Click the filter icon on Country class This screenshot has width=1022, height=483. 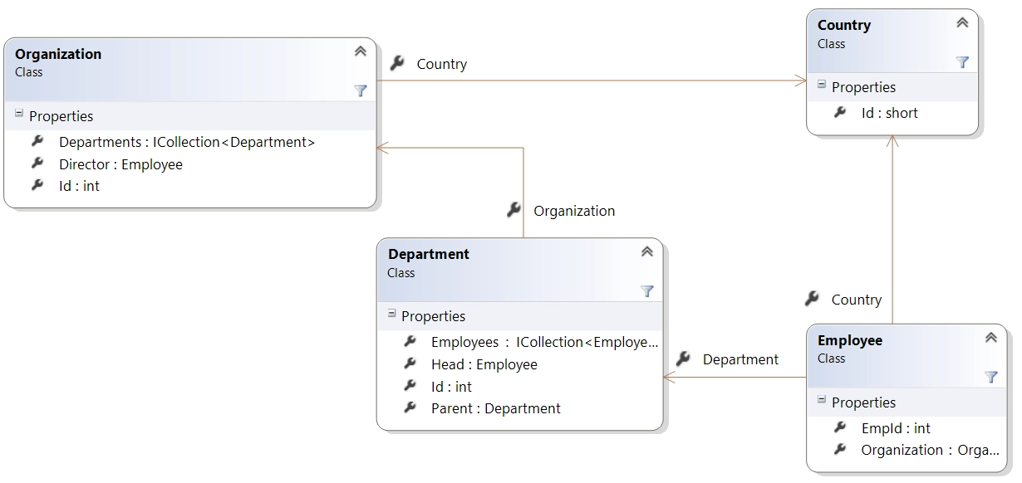(x=962, y=62)
